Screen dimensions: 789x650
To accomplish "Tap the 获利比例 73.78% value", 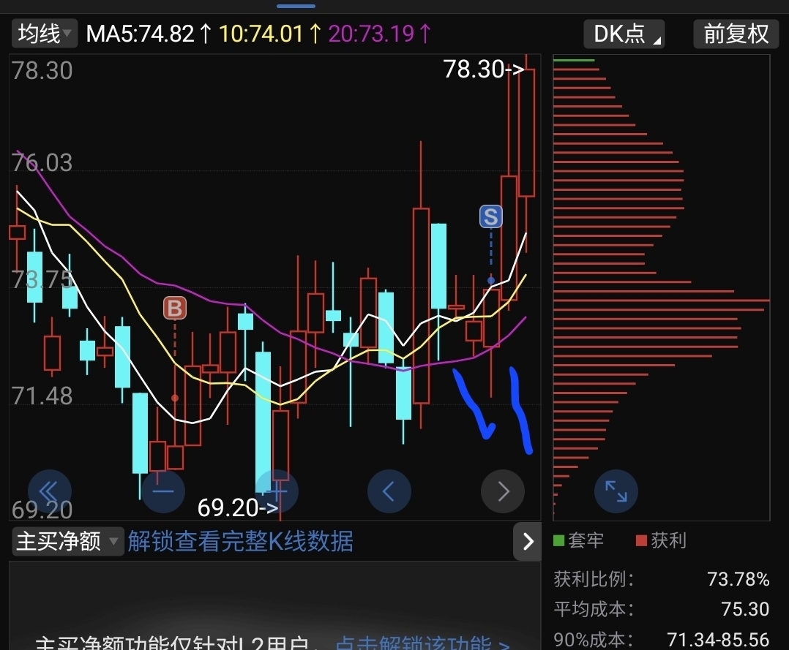I will click(738, 579).
